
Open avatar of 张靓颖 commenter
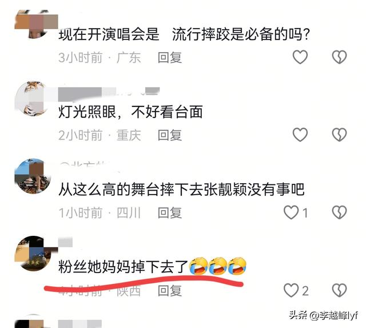tap(33, 176)
